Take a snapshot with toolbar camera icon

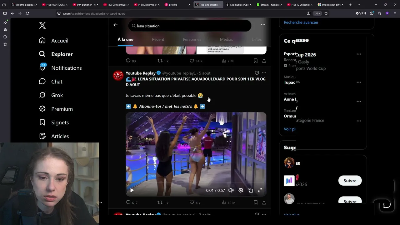pyautogui.click(x=308, y=13)
